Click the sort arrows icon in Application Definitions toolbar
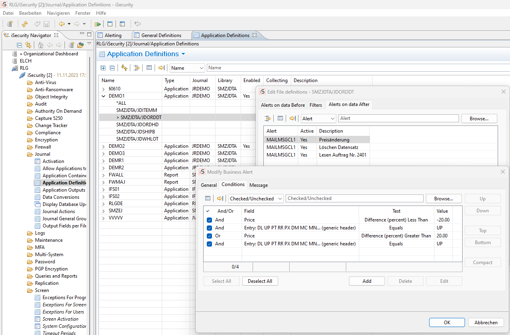 tap(124, 68)
